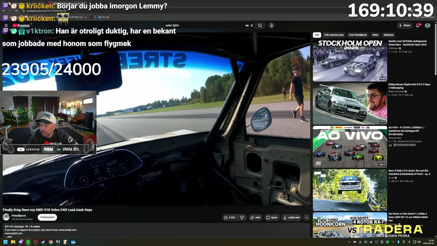Subscribe with the Prenumerera button
This screenshot has height=246, width=437.
pyautogui.click(x=47, y=217)
